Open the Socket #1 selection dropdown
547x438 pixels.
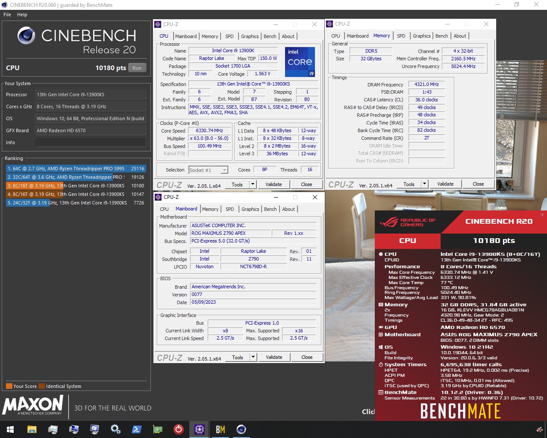208,170
